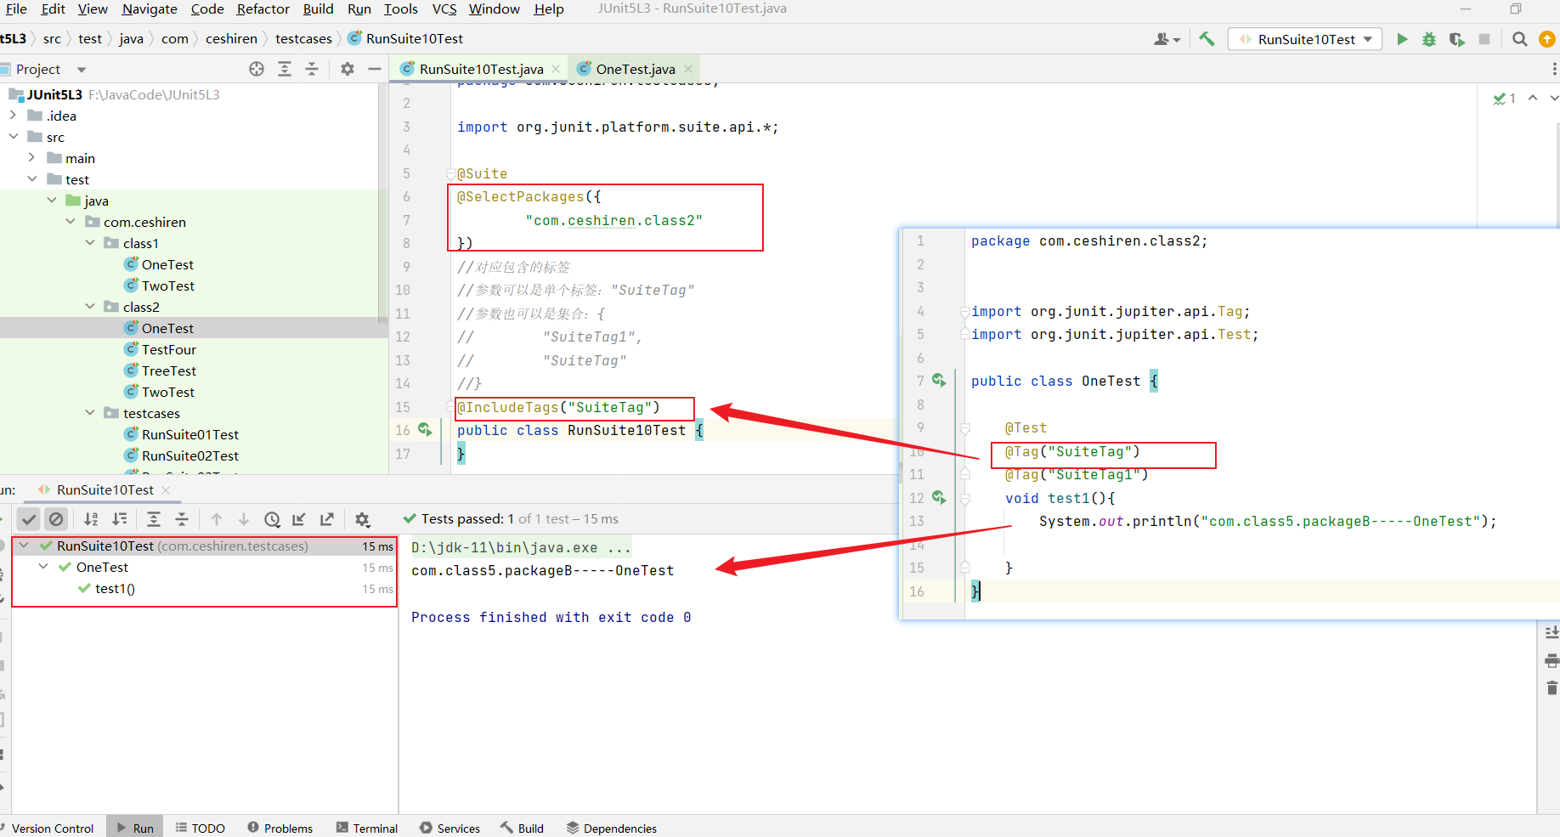1560x837 pixels.
Task: Open Search Everywhere magnifier icon
Action: (1520, 39)
